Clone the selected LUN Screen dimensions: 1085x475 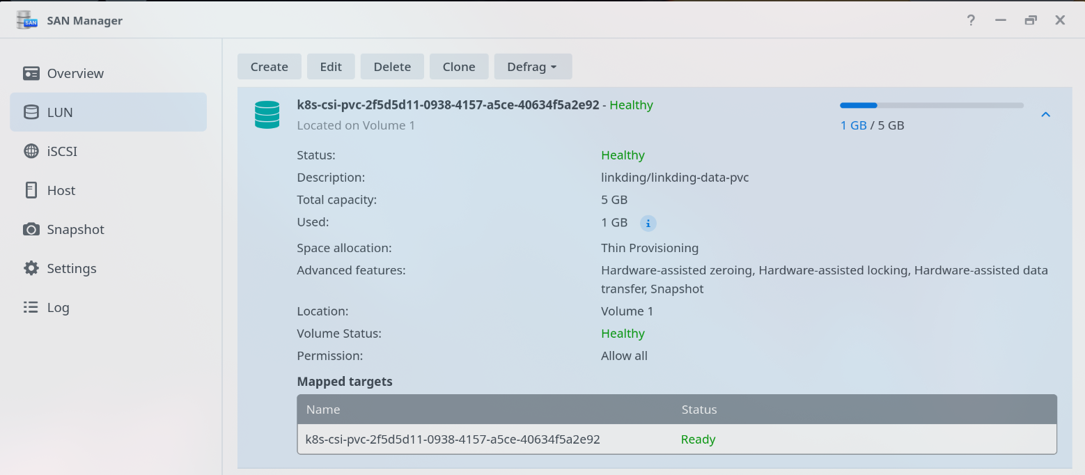(459, 66)
